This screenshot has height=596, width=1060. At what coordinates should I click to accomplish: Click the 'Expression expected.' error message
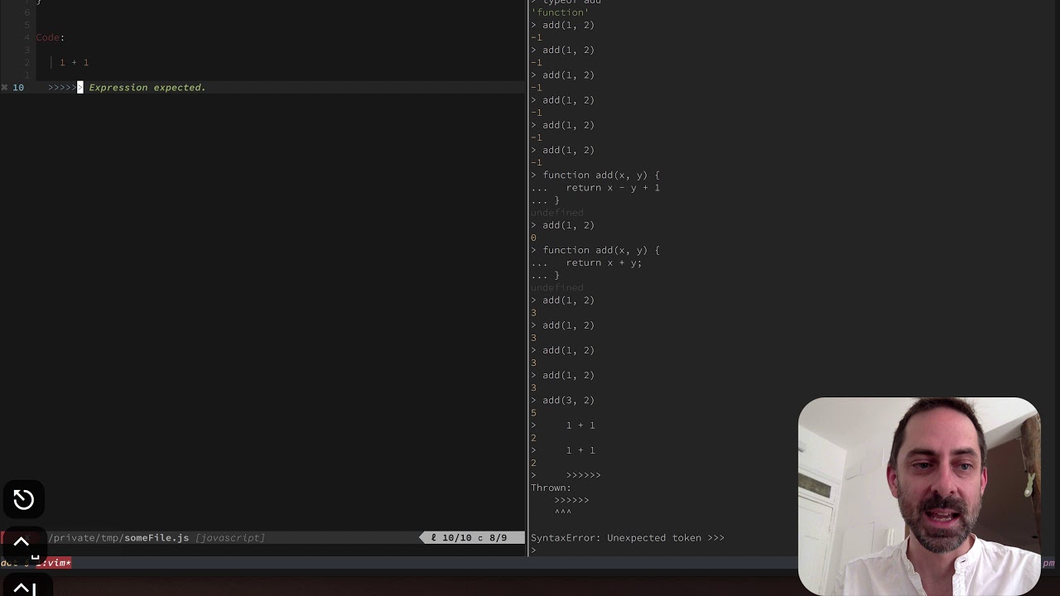[147, 87]
